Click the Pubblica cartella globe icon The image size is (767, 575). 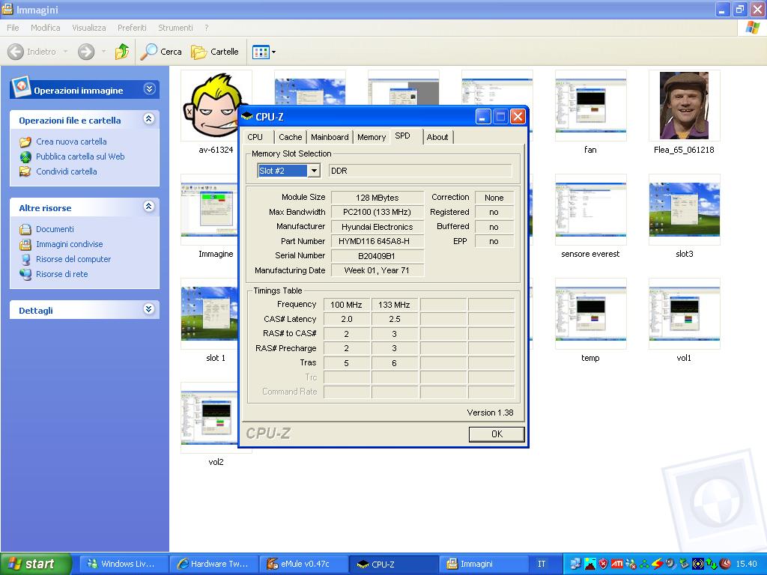[25, 157]
